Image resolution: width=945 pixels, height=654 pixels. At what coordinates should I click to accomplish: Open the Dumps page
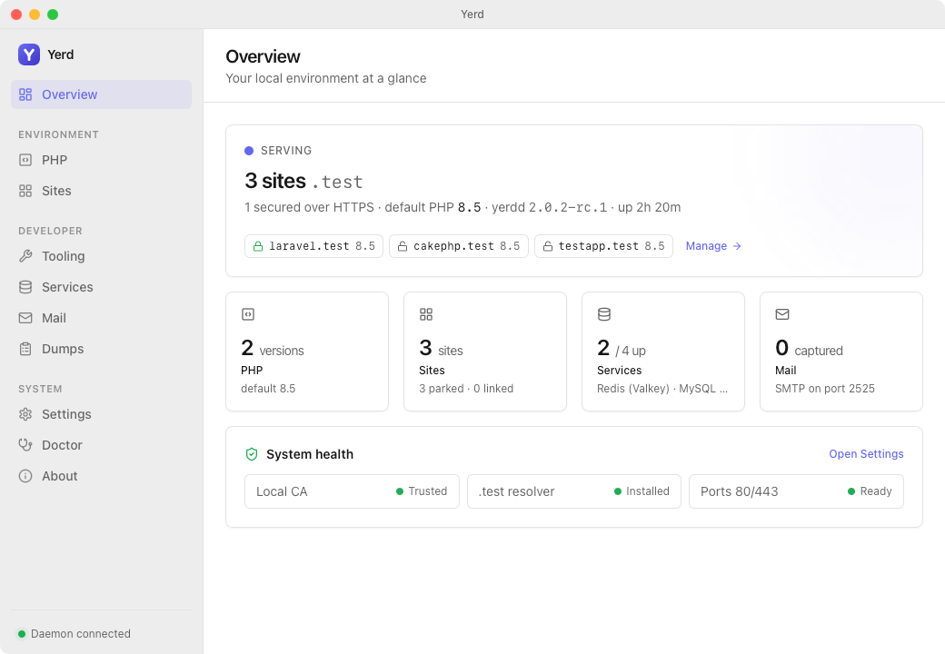tap(101, 349)
